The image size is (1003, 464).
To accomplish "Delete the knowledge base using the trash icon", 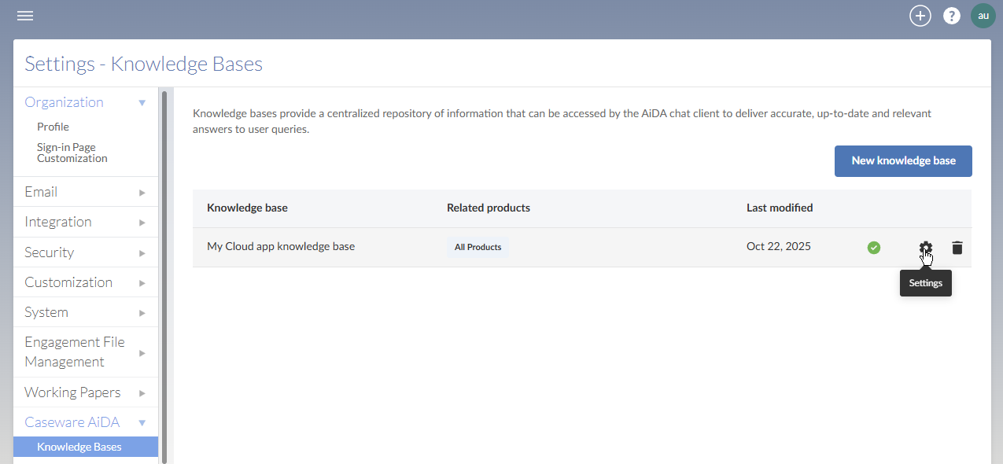I will click(957, 247).
